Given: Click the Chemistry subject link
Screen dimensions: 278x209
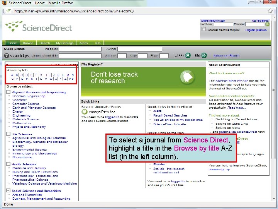Looking at the screenshot, I should [x=20, y=100].
